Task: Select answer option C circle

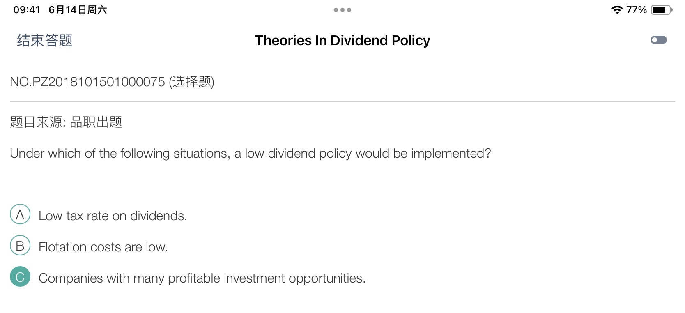Action: 20,276
